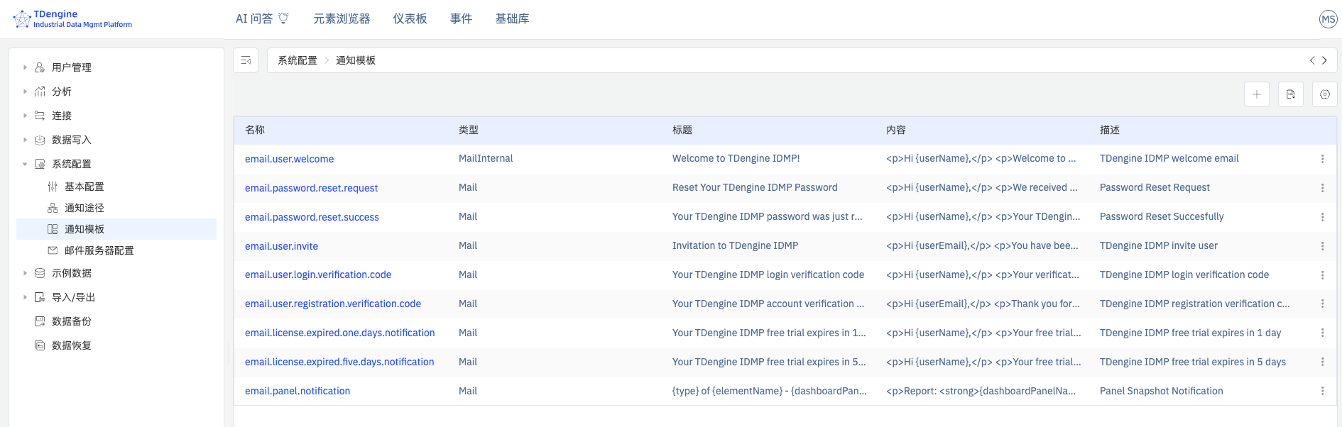Click the AI 问答 lightbulb icon
Screen dimensions: 1342x427
coord(283,18)
